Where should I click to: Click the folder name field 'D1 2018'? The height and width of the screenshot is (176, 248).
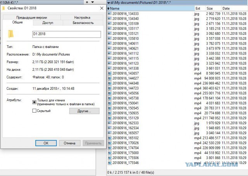coord(67,34)
